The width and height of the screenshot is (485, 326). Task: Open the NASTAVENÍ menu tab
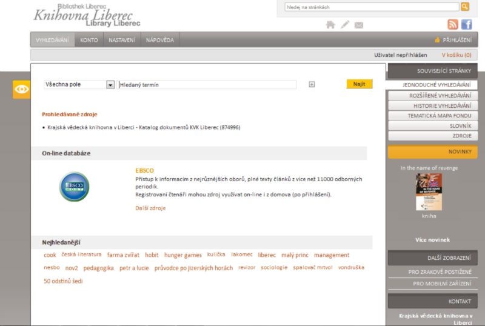[x=122, y=40]
